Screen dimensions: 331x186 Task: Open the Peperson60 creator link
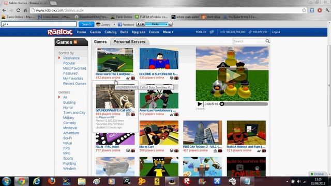(107, 117)
